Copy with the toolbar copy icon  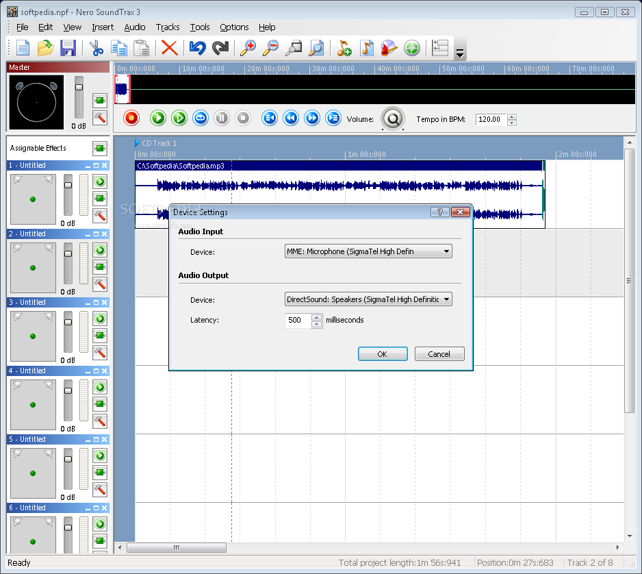point(118,48)
